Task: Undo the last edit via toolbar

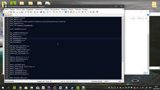Action: (x=35, y=12)
